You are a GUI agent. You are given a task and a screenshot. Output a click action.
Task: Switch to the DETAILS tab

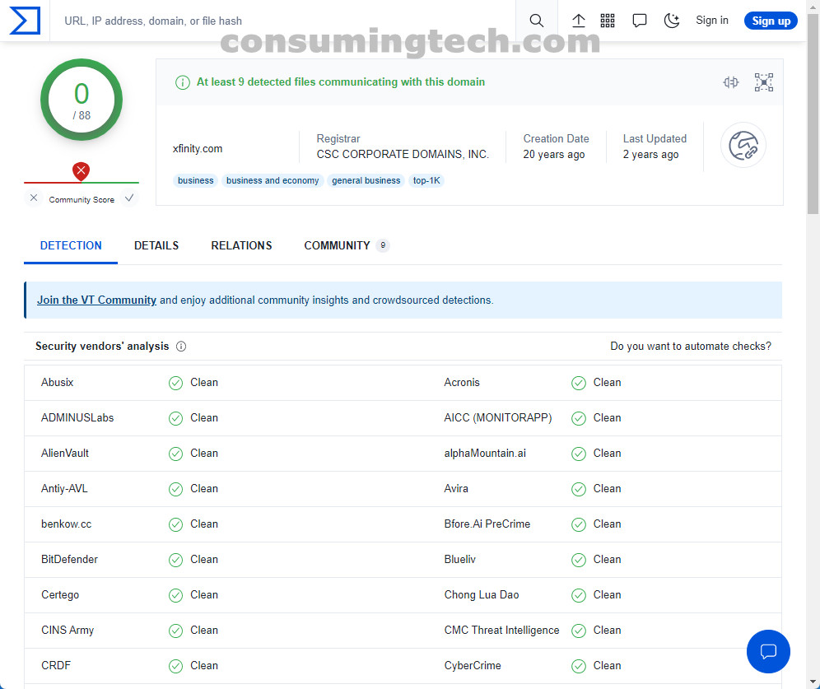(156, 245)
